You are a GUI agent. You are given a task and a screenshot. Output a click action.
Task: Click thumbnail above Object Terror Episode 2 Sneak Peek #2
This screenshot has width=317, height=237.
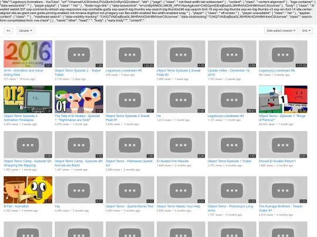(x=181, y=54)
